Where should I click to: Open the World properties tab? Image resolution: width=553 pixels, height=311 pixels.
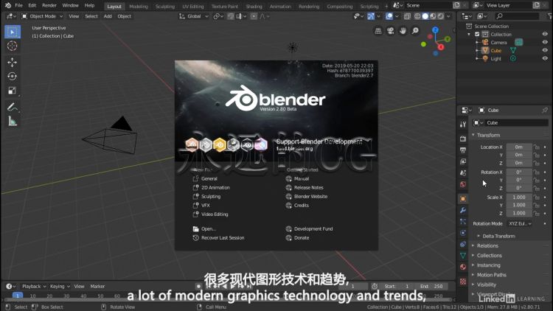click(463, 184)
